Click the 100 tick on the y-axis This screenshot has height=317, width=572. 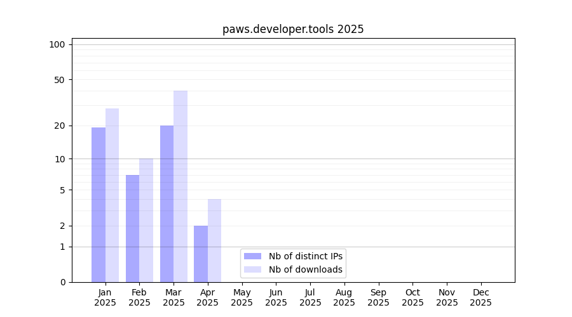pyautogui.click(x=57, y=44)
